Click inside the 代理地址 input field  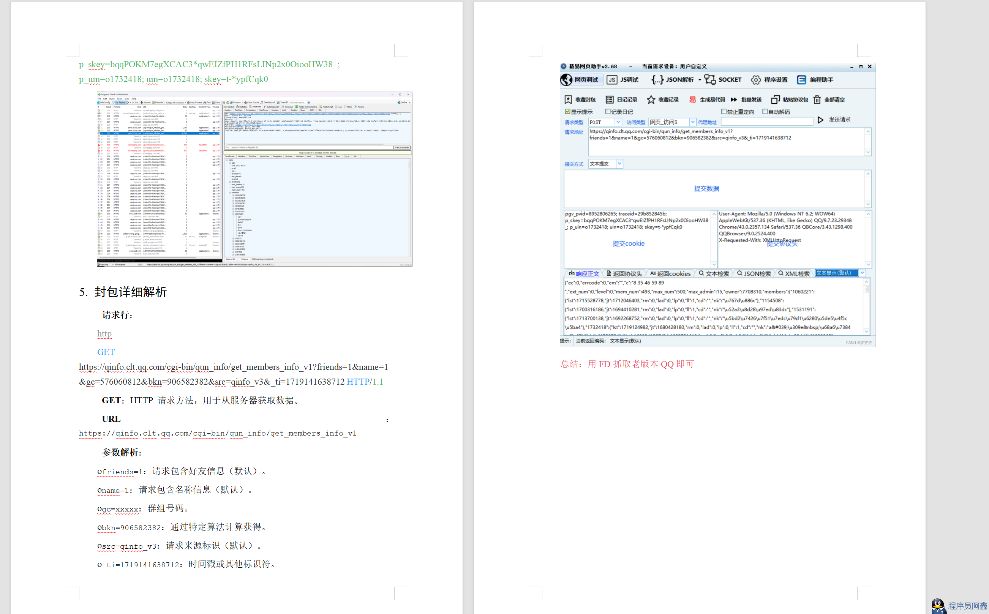[x=767, y=122]
